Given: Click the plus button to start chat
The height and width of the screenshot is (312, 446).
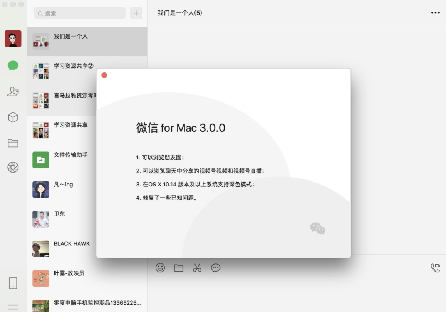Looking at the screenshot, I should (x=136, y=13).
